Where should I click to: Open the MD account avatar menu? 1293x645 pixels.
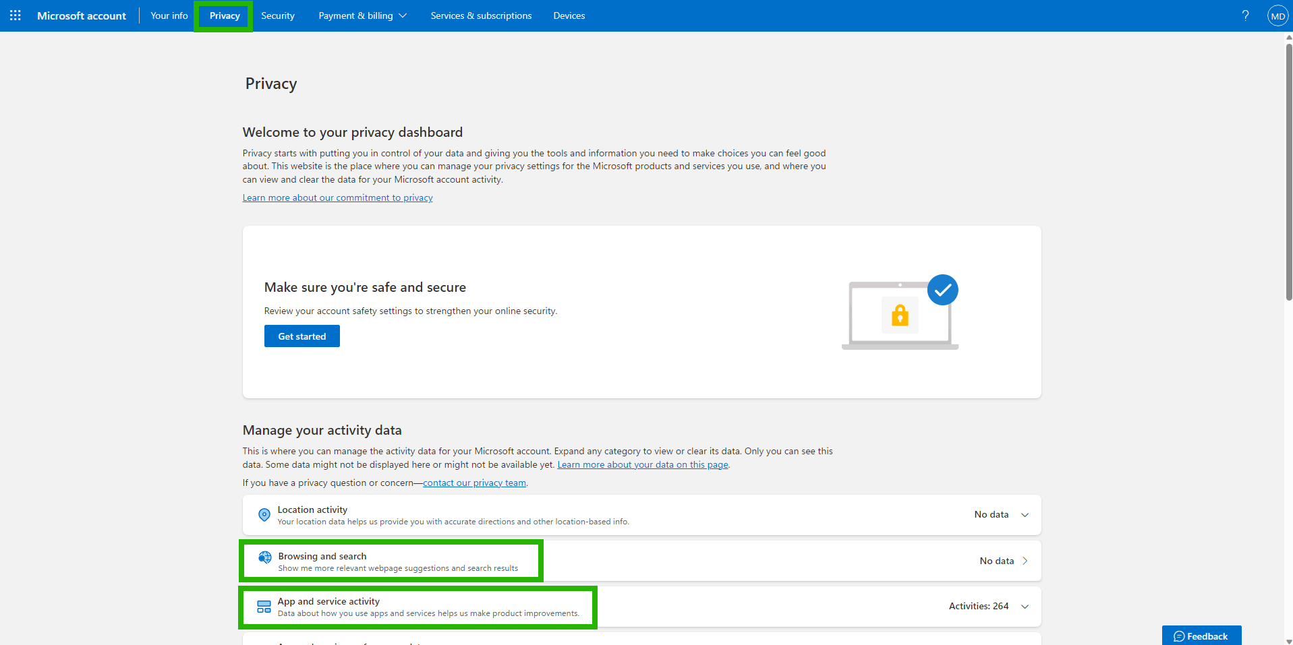(1277, 16)
